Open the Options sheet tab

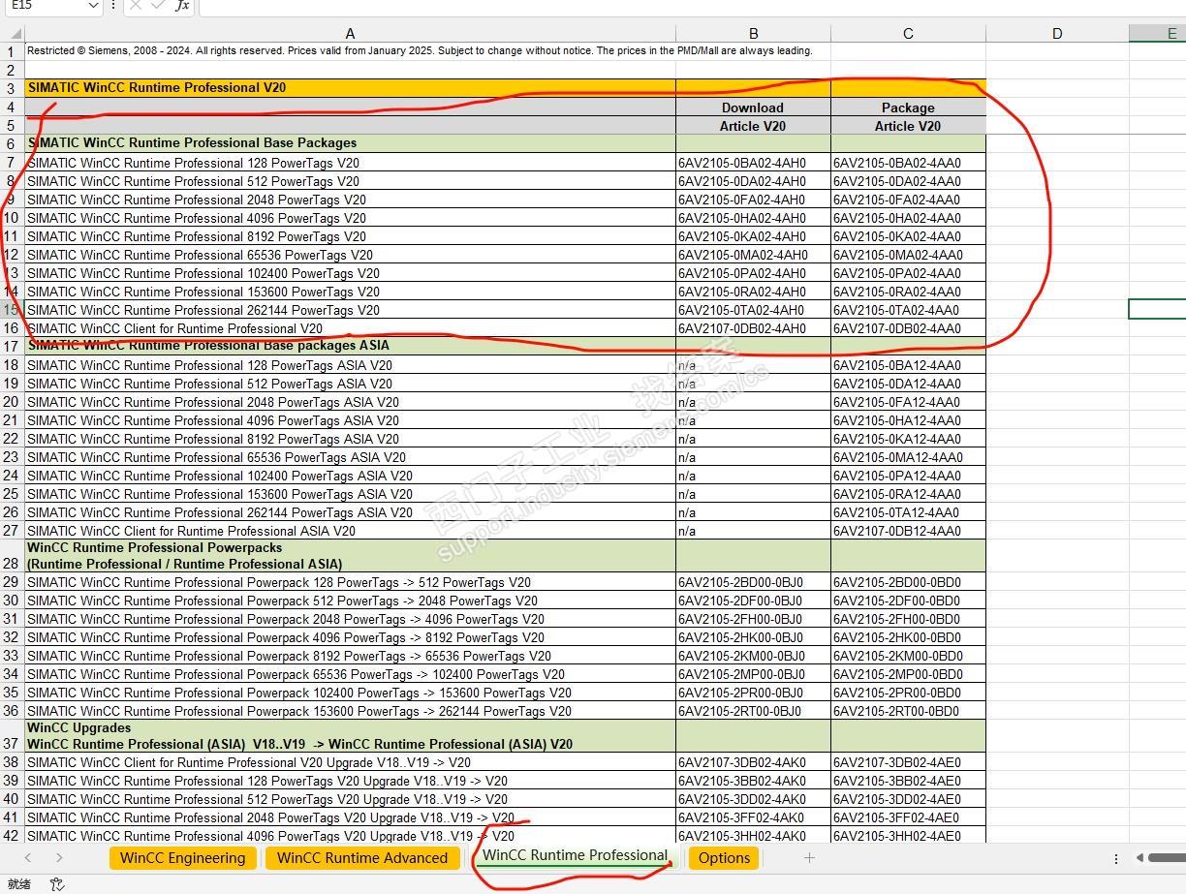point(724,857)
